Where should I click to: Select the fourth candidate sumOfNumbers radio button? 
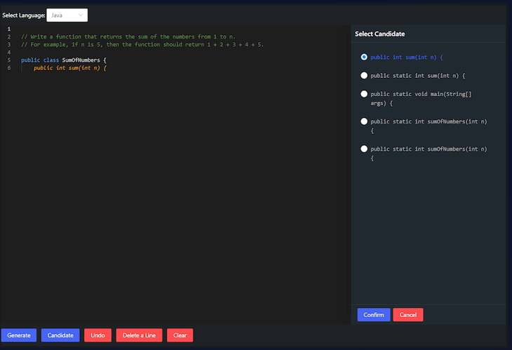tap(364, 121)
